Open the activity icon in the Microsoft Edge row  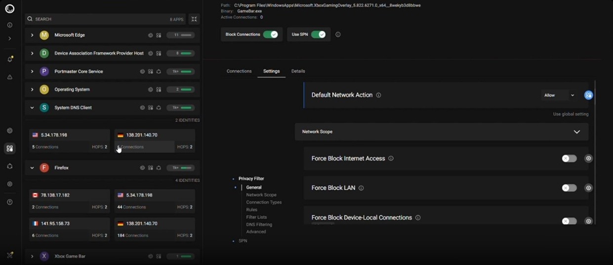pyautogui.click(x=151, y=35)
